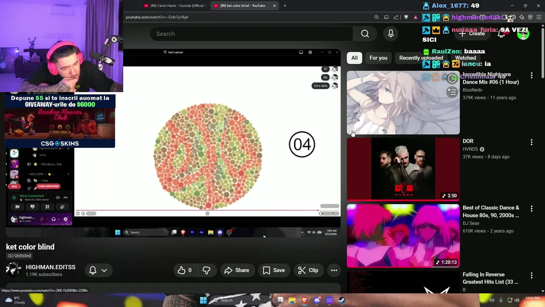Select the All filter chip
545x307 pixels.
(354, 58)
